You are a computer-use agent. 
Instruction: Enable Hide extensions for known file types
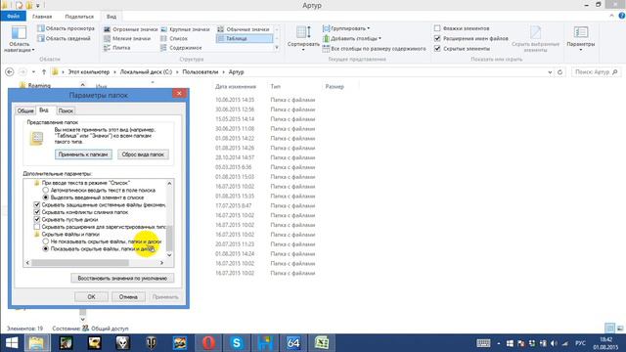tap(37, 227)
